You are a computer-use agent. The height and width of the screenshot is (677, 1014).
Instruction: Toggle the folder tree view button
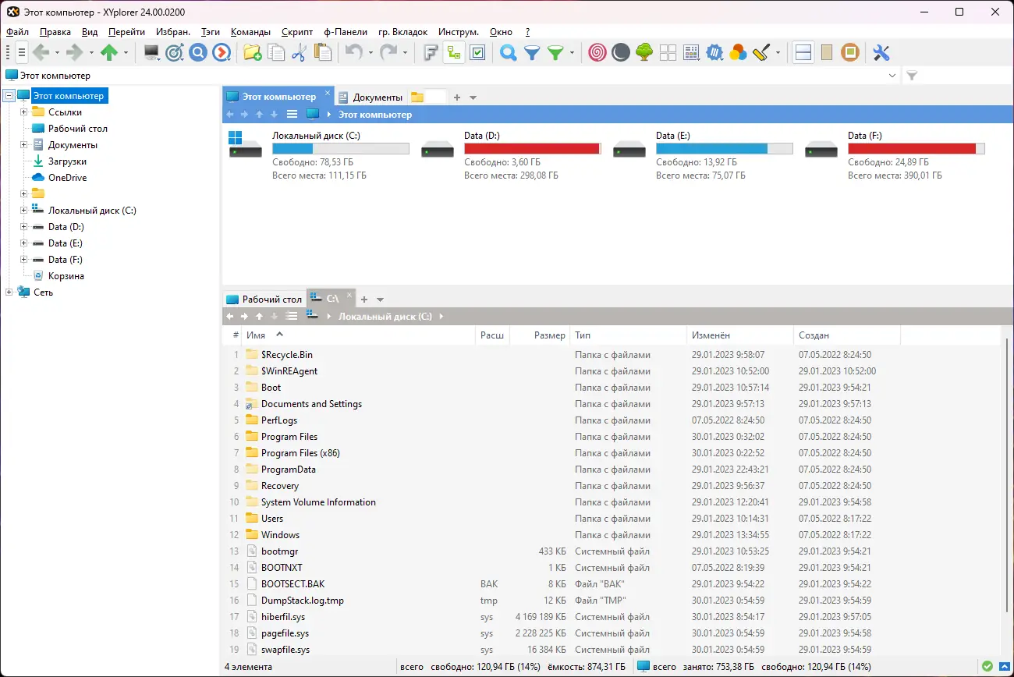click(x=454, y=53)
